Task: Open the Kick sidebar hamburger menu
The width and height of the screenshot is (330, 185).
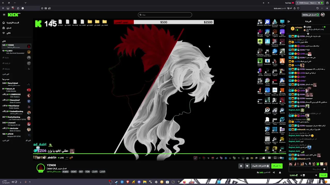Action: tap(4, 15)
